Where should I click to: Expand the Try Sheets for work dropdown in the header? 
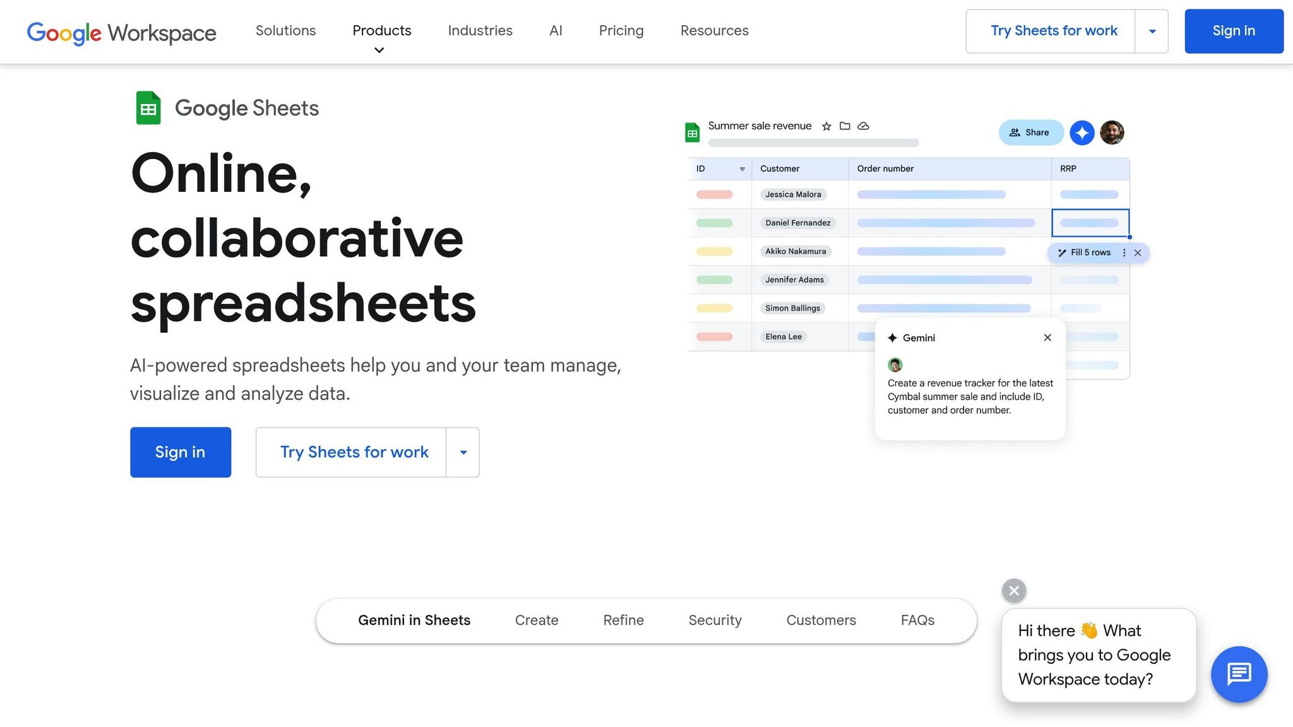pyautogui.click(x=1152, y=31)
